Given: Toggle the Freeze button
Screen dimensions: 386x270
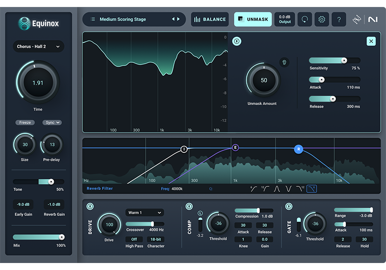Looking at the screenshot, I should coord(25,122).
